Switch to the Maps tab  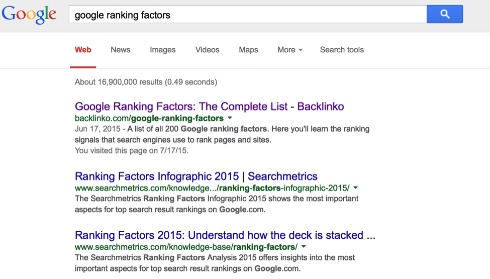248,50
